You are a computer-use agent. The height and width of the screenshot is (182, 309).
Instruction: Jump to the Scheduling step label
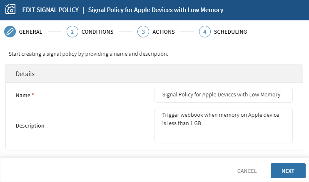click(230, 32)
